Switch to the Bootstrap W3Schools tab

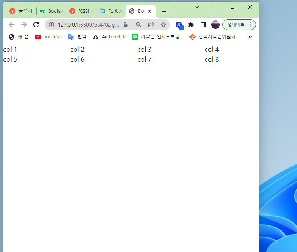coord(51,11)
